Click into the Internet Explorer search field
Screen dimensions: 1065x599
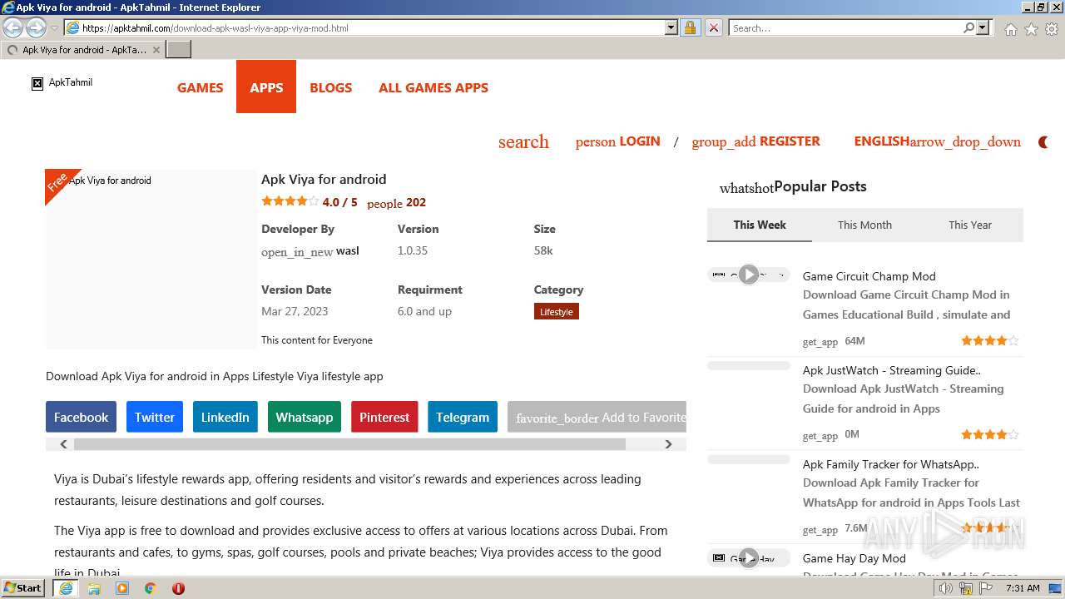(x=845, y=27)
